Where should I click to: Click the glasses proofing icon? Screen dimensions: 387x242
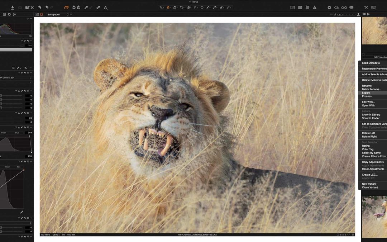coord(344,7)
